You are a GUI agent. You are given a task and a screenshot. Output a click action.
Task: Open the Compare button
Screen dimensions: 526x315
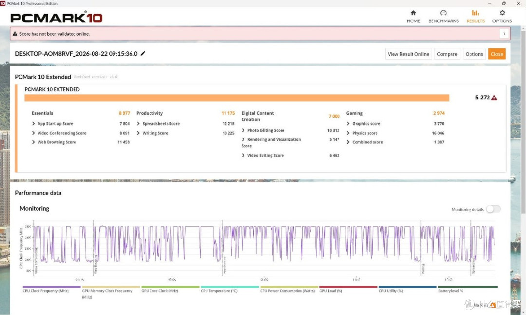coord(447,54)
